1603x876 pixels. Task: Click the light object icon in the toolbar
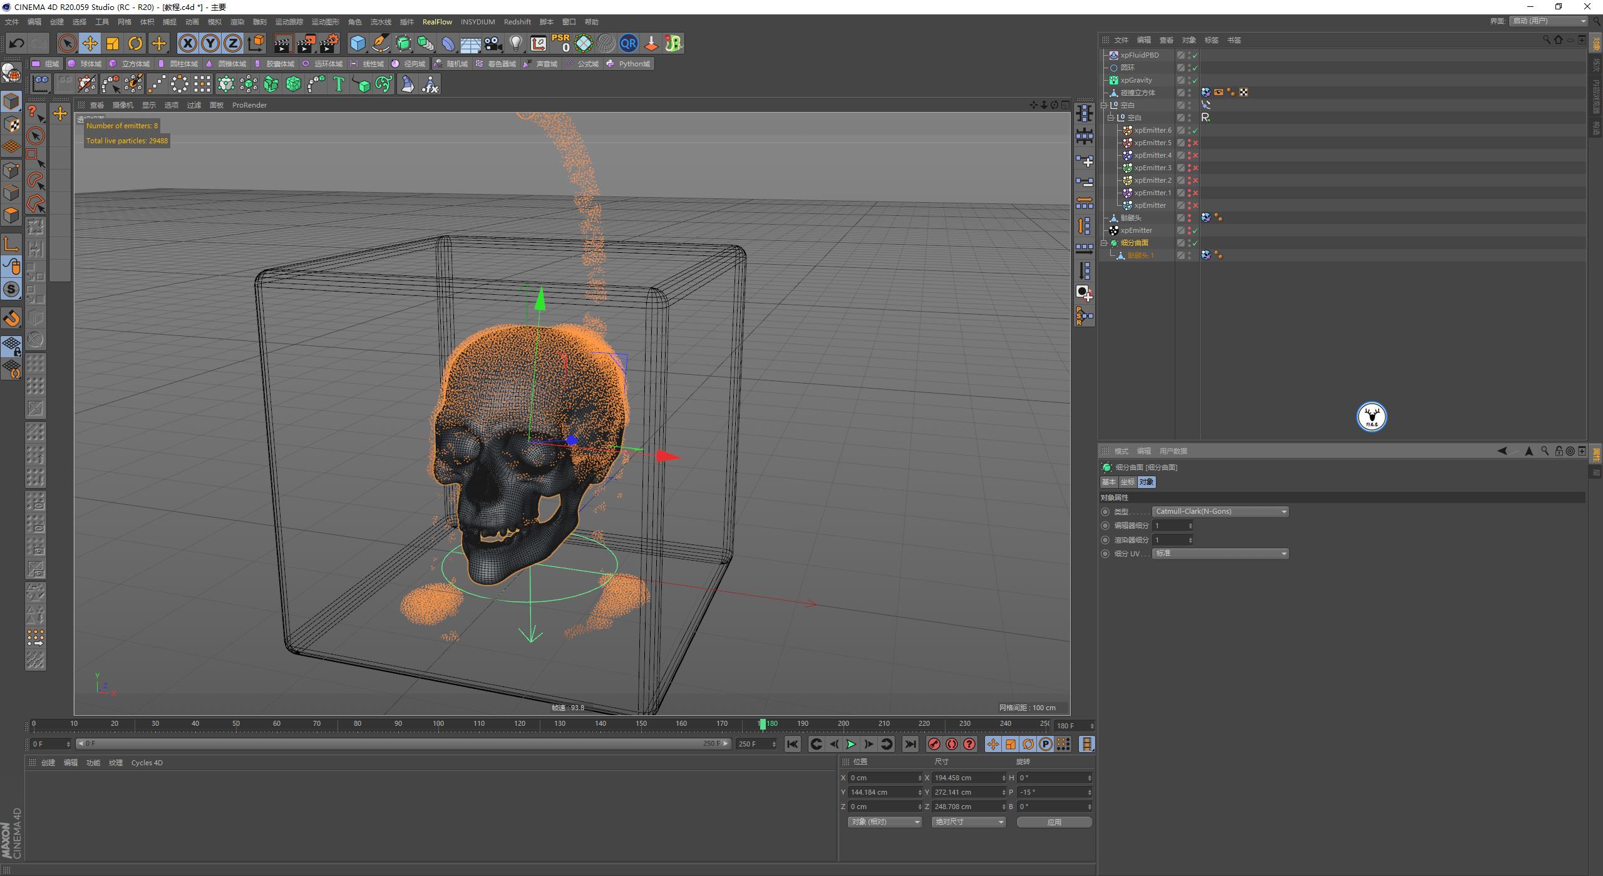tap(516, 43)
